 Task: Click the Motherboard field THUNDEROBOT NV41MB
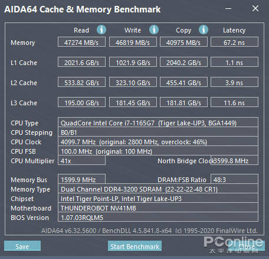coord(158,208)
